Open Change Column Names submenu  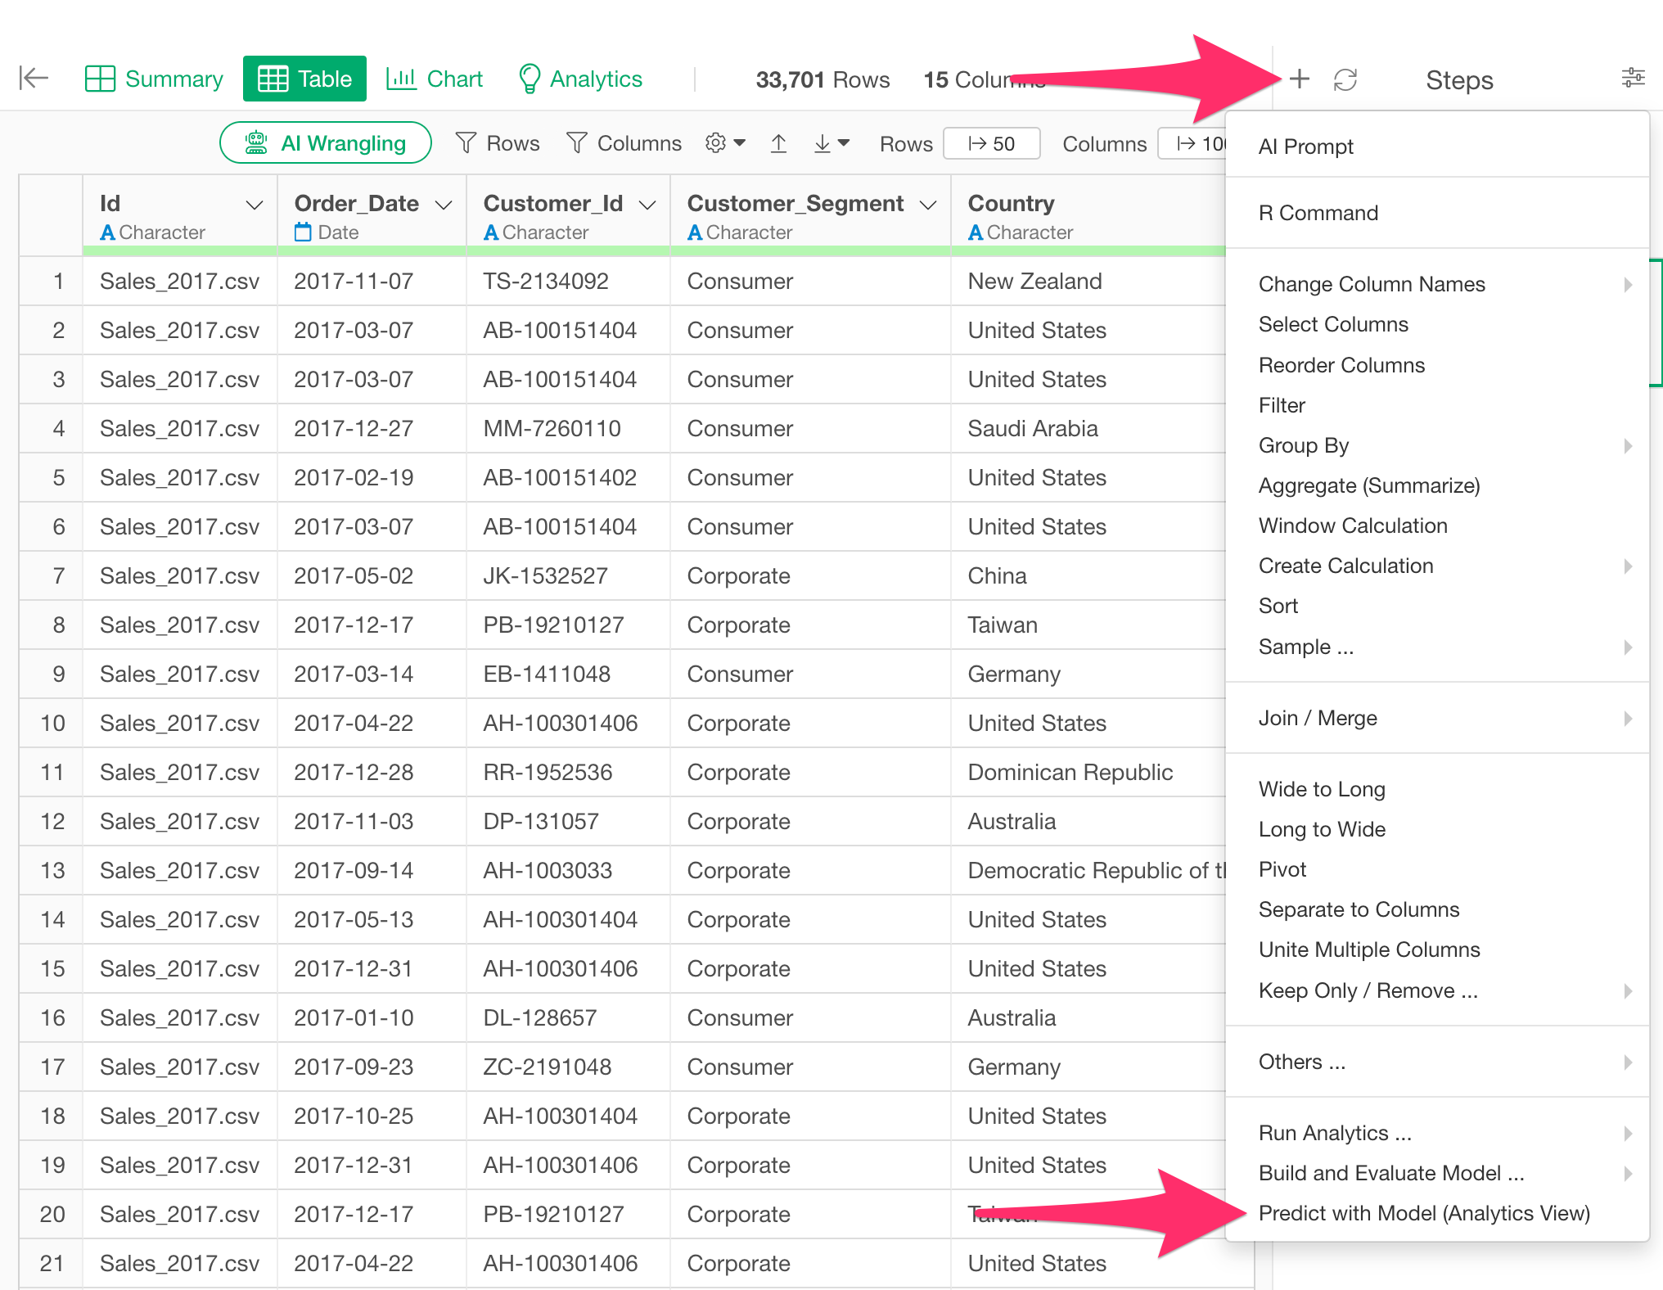tap(1437, 284)
